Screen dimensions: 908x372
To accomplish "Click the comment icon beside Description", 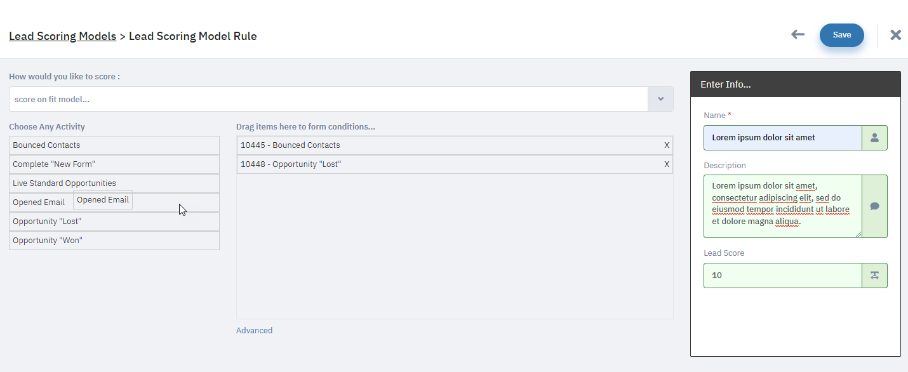I will click(874, 206).
